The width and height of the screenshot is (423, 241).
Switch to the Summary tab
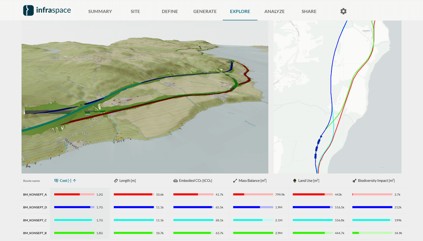tap(100, 11)
